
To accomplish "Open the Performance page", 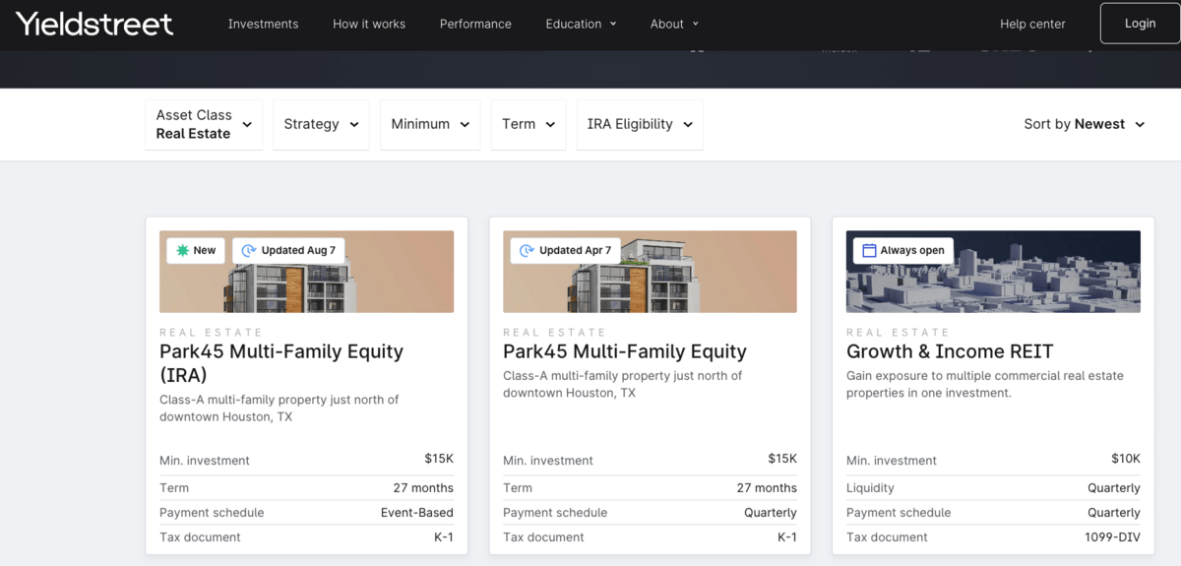I will coord(475,24).
